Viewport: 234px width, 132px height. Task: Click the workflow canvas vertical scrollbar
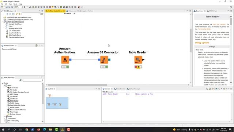point(190,40)
